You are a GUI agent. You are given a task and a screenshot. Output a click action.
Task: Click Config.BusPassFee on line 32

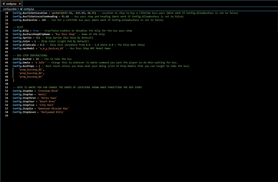pyautogui.click(x=25, y=20)
